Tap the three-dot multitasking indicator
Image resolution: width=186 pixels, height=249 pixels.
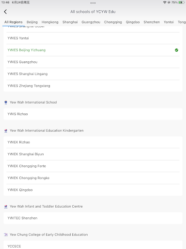tap(93, 3)
